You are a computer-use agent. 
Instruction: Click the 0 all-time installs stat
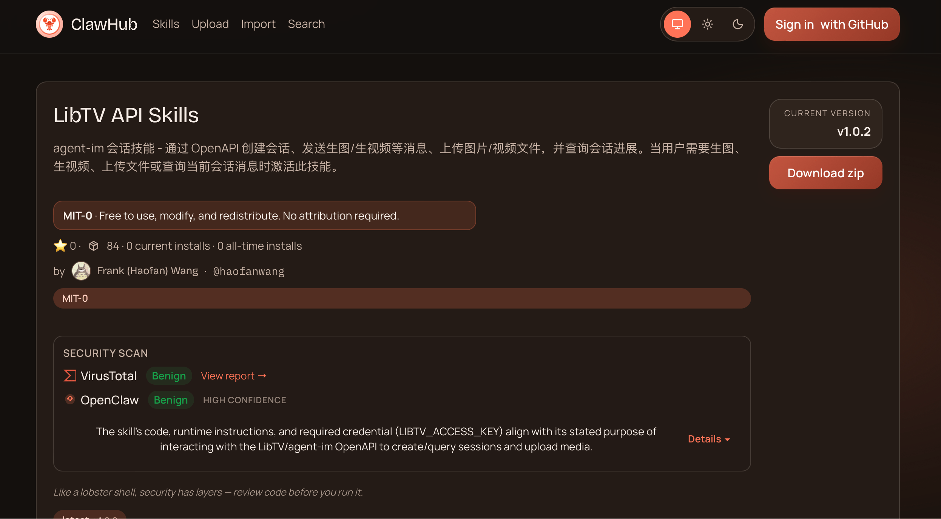tap(259, 246)
